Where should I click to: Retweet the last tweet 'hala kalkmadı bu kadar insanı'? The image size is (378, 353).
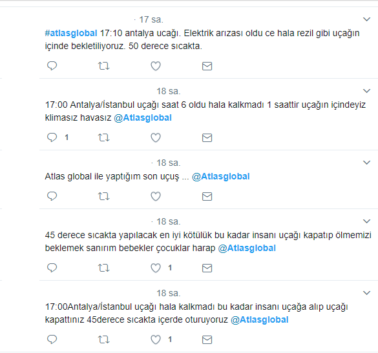(103, 339)
